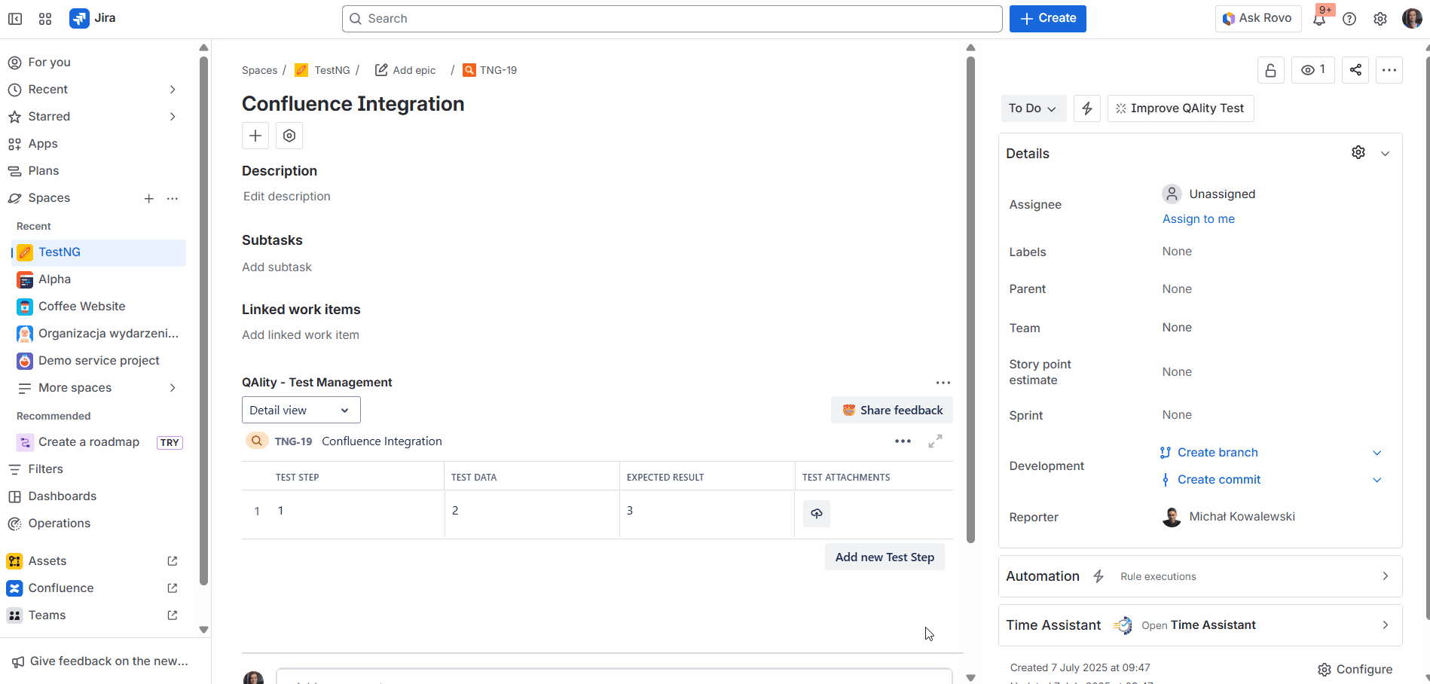Image resolution: width=1430 pixels, height=684 pixels.
Task: Click Configure at bottom right
Action: tap(1355, 670)
